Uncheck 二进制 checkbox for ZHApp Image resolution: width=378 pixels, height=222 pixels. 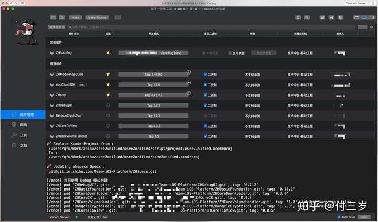[205, 95]
